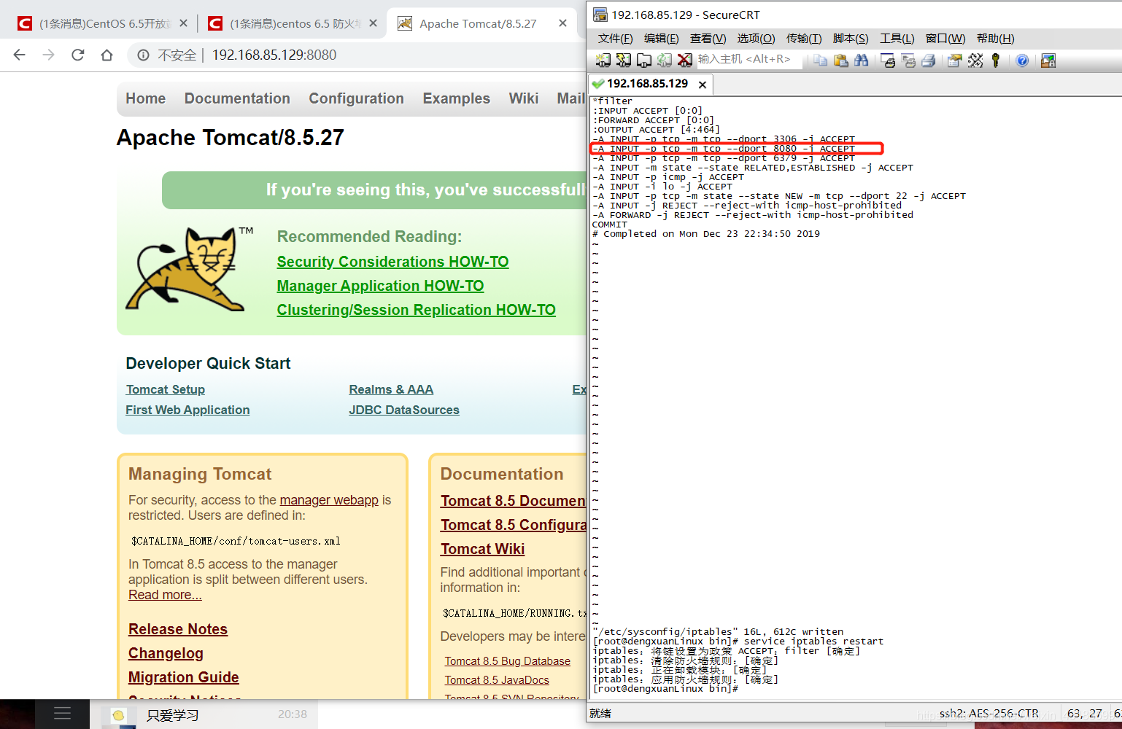This screenshot has width=1122, height=729.
Task: Click the Print Screen icon in SecureCRT
Action: (888, 61)
